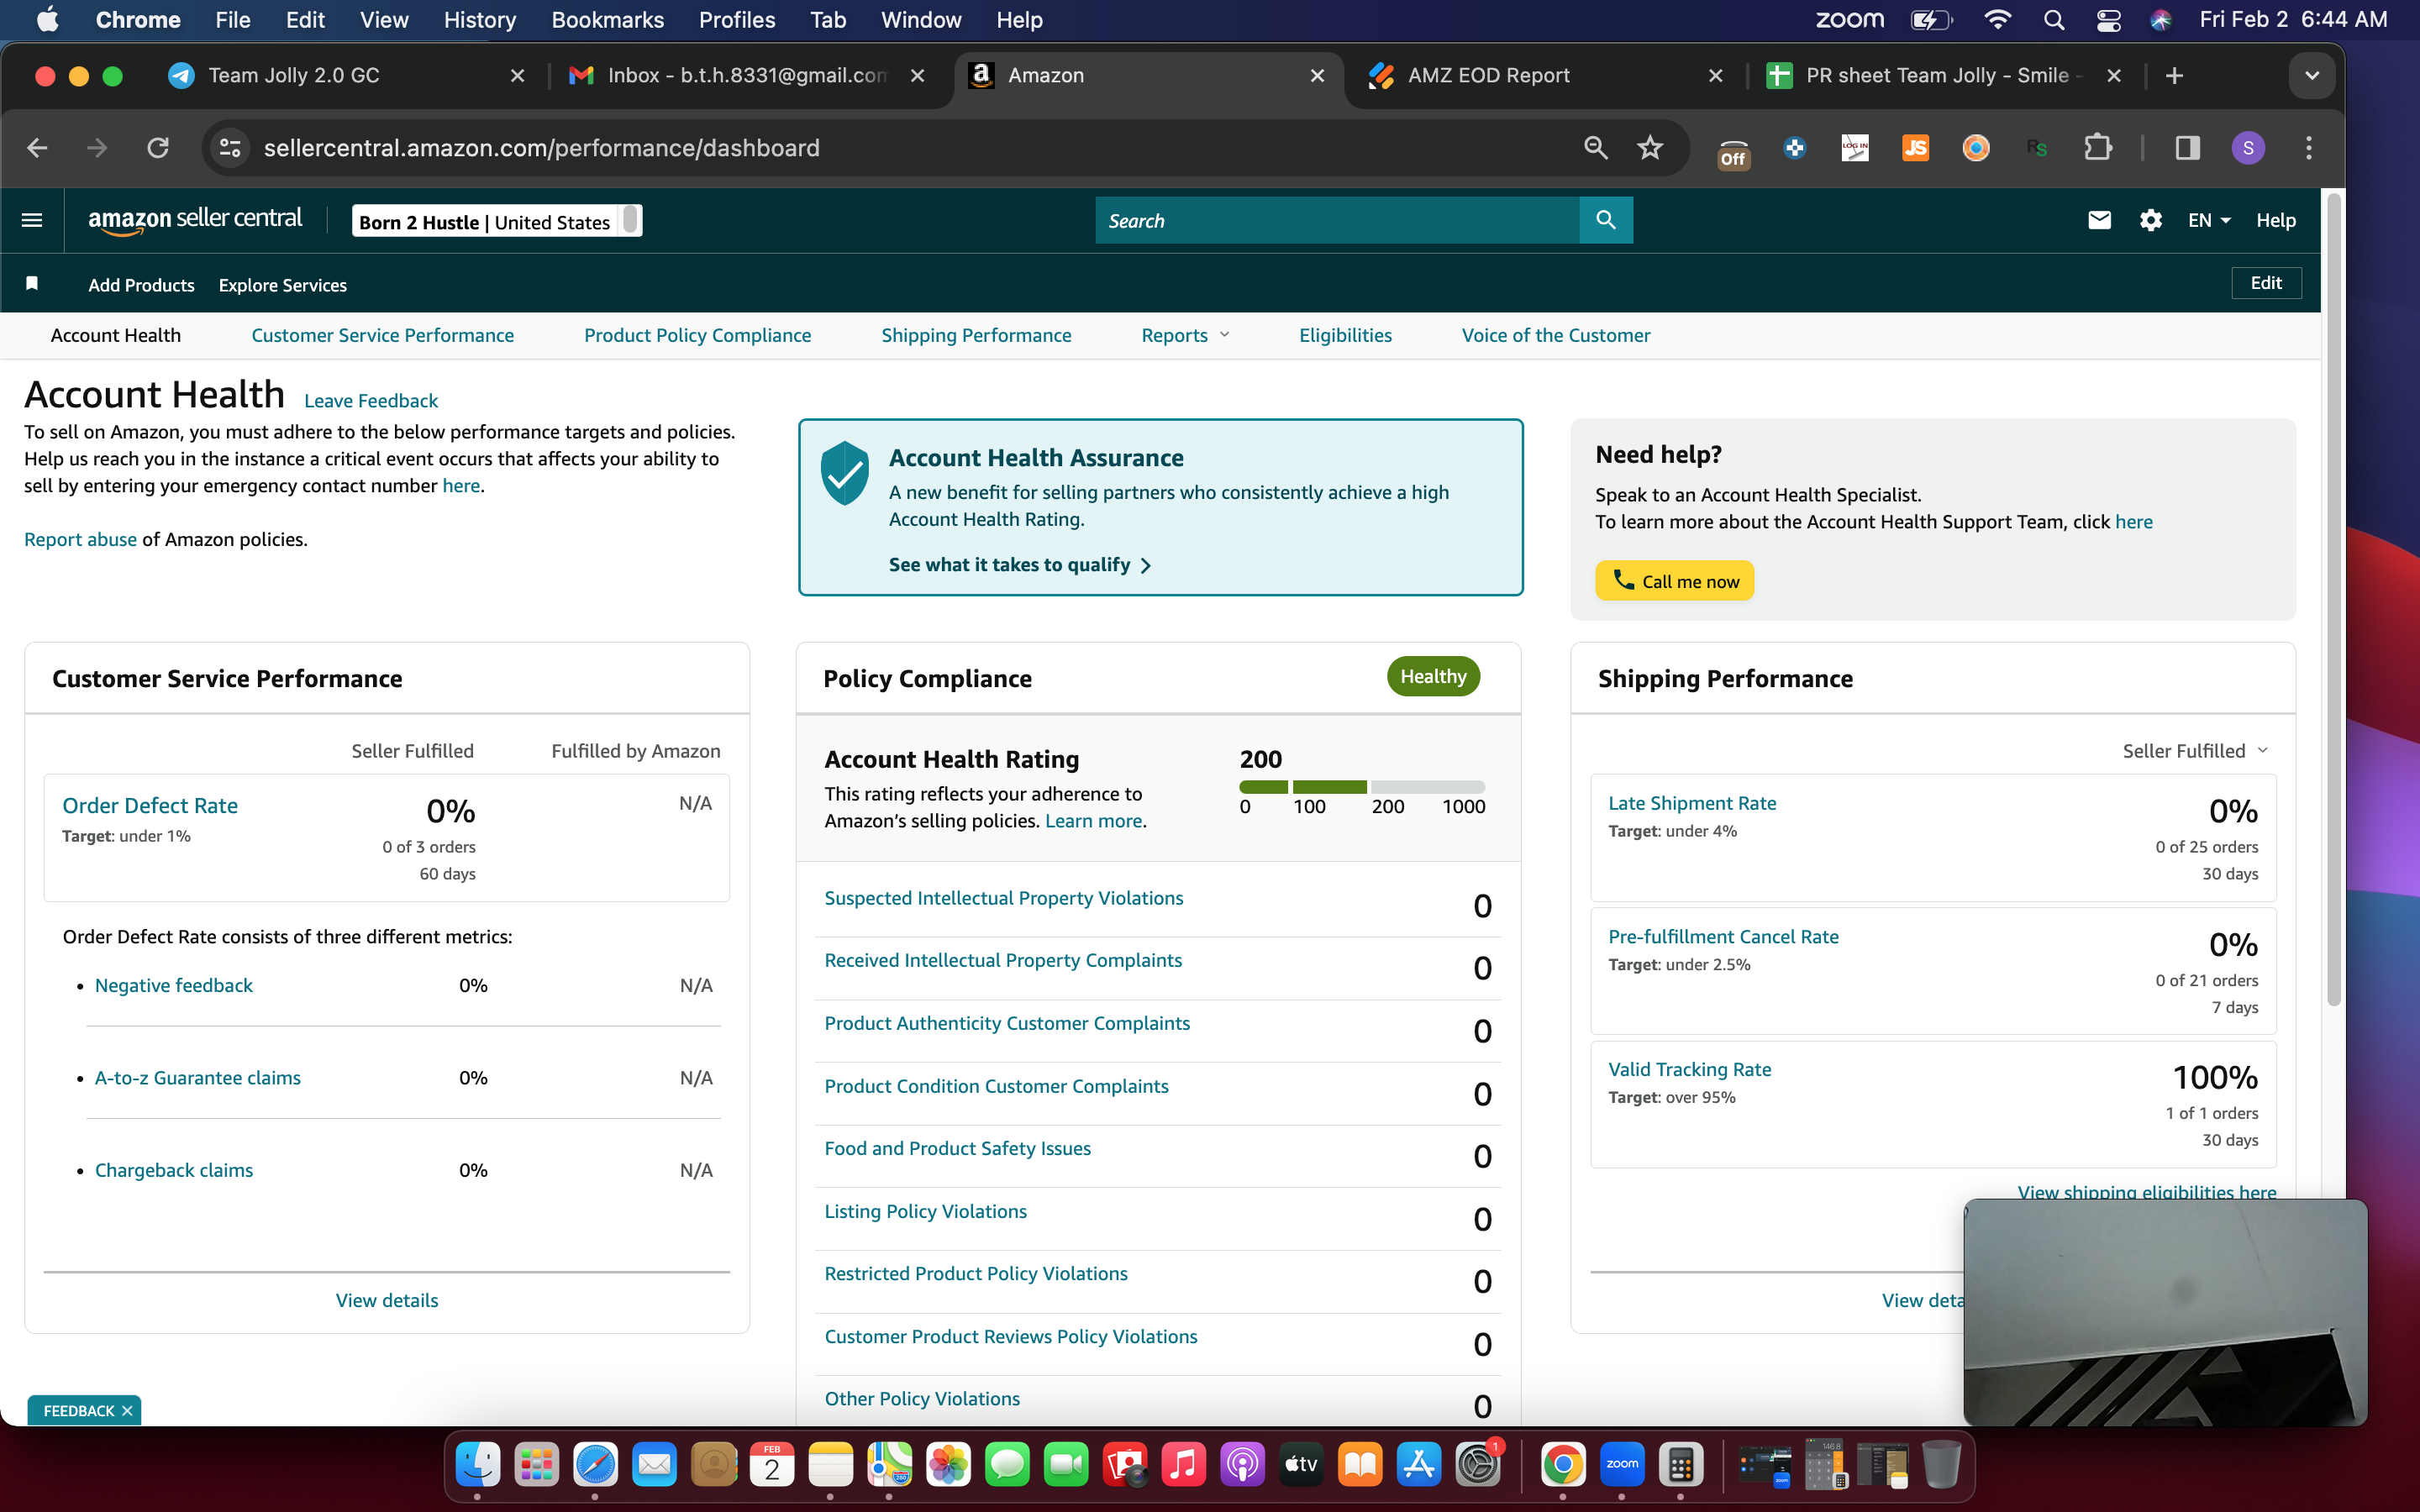Open the Chrome History menu

pyautogui.click(x=480, y=20)
